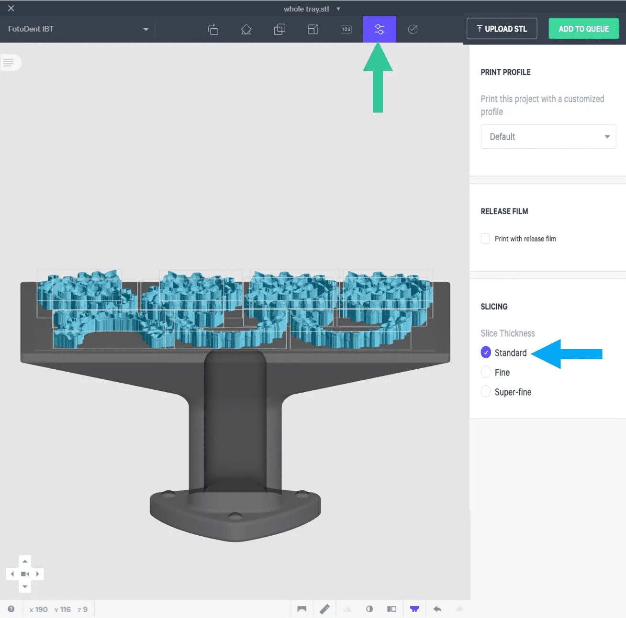Click the help question mark icon
This screenshot has height=618, width=626.
pyautogui.click(x=11, y=609)
